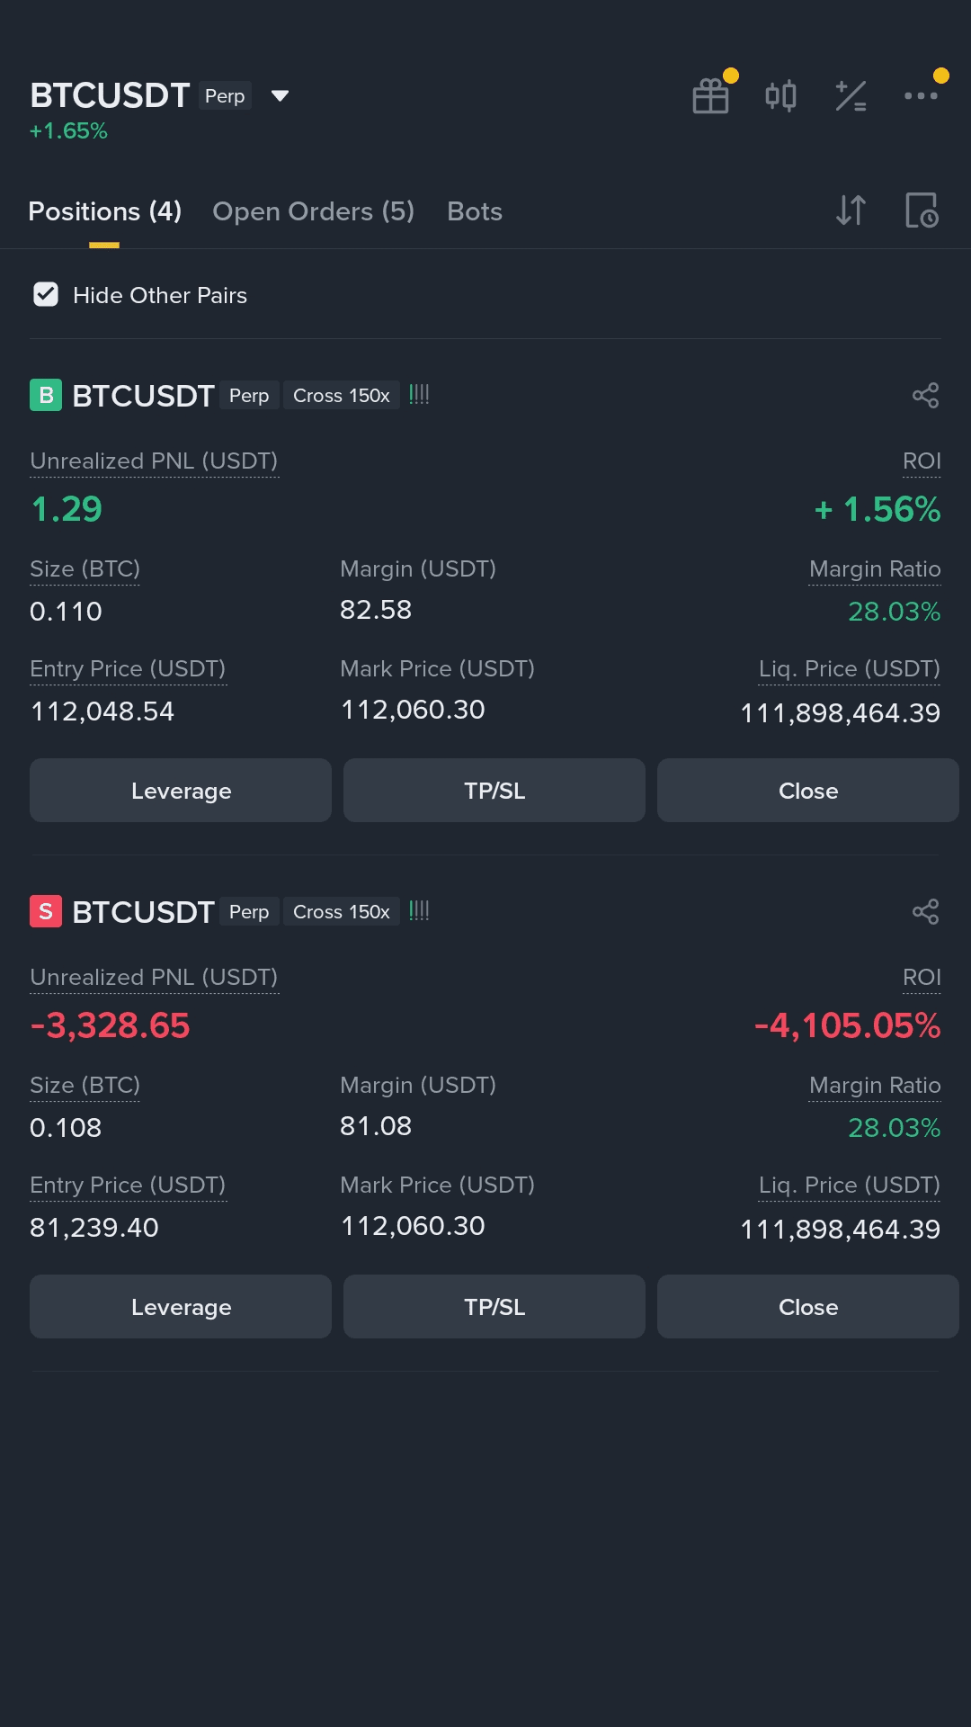
Task: Tap the green ADL indicator bars on long position
Action: click(419, 394)
